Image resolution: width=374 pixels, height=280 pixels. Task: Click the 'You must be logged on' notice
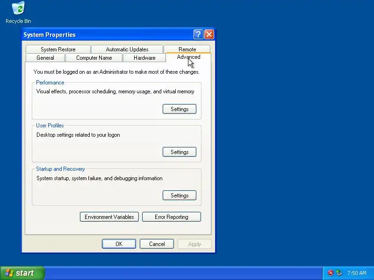116,72
